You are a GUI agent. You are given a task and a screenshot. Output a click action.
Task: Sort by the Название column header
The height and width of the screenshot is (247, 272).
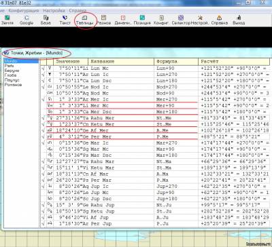[x=121, y=62]
